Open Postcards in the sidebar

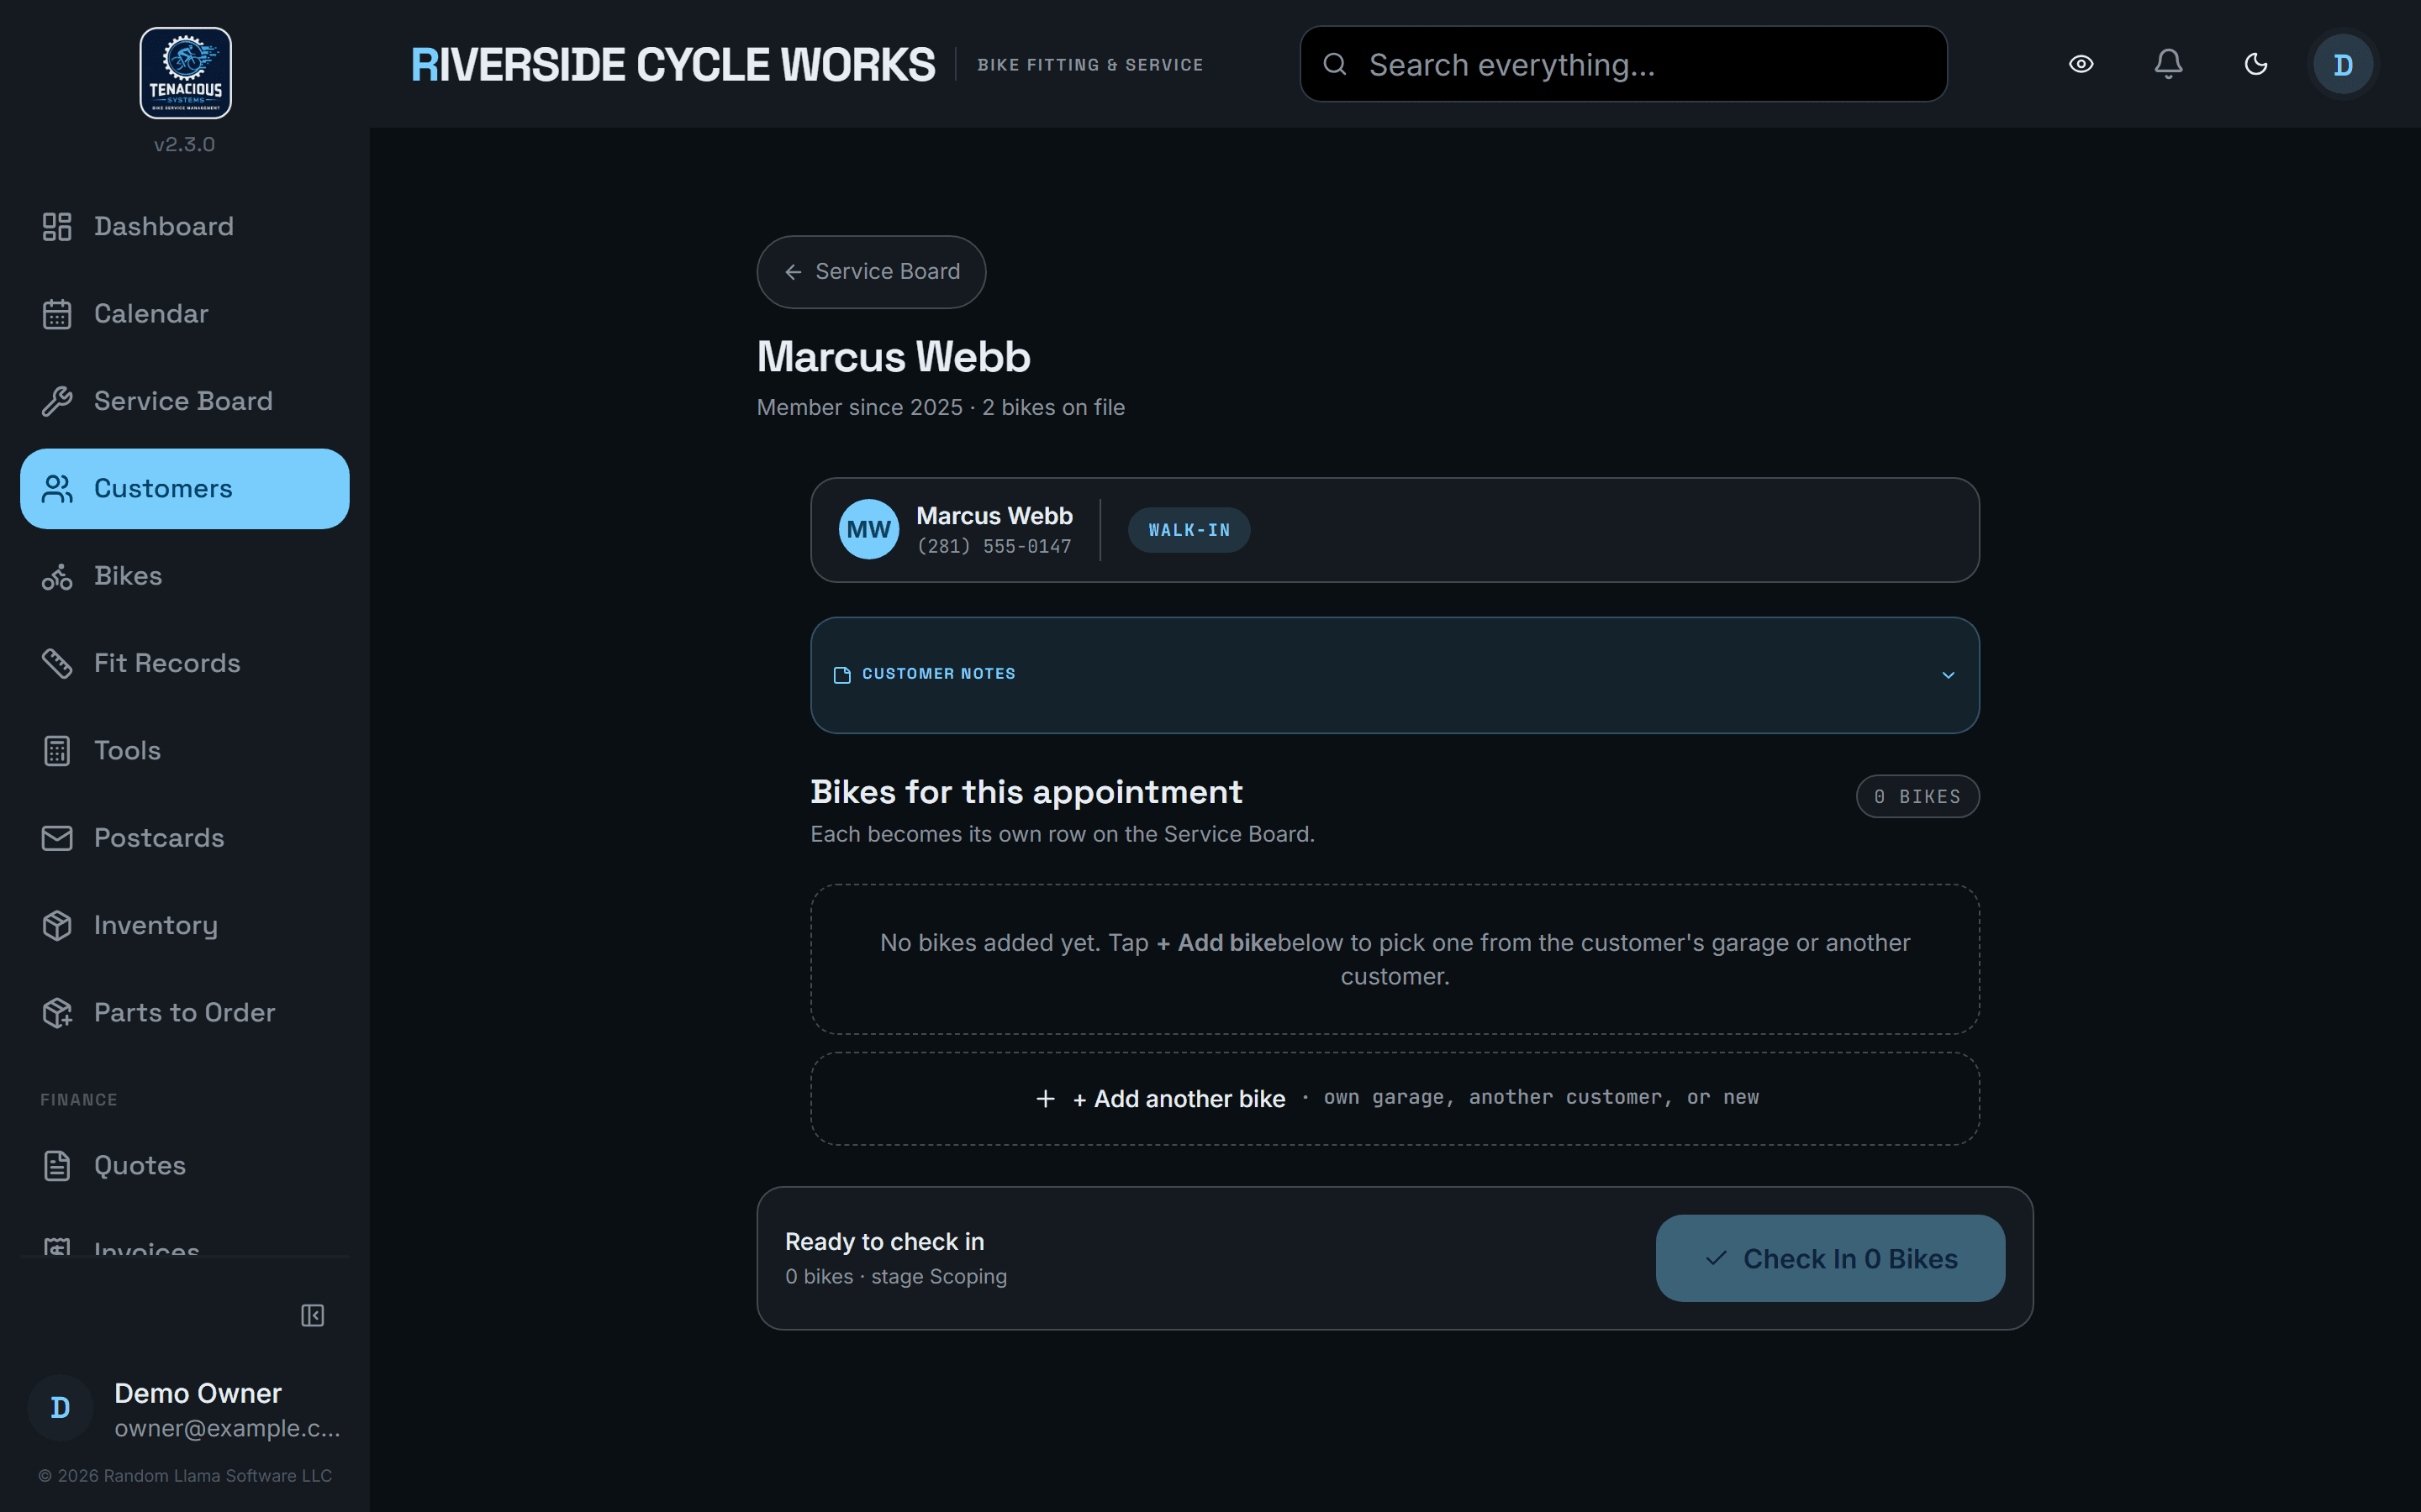tap(185, 838)
